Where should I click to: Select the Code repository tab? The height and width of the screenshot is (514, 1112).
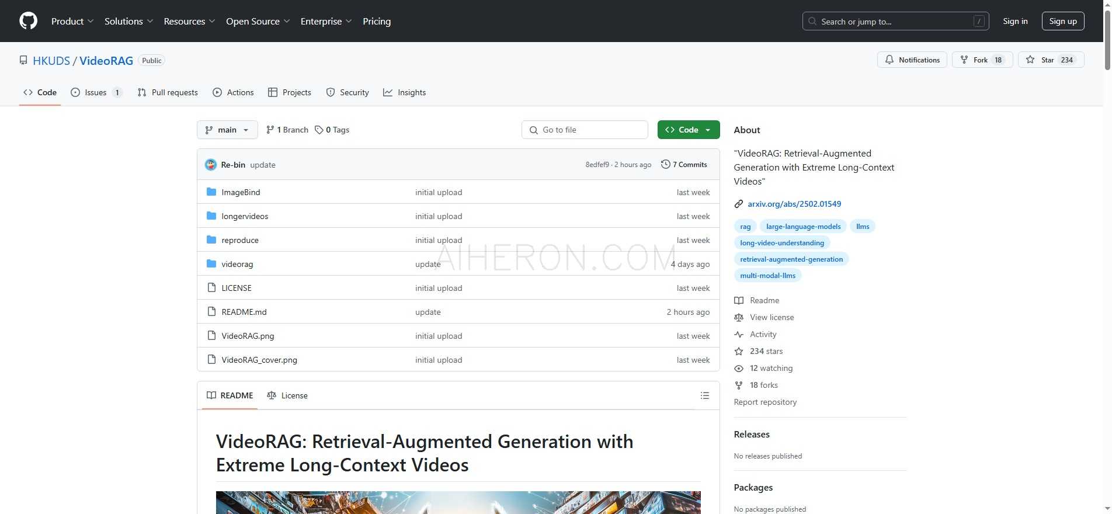click(40, 92)
